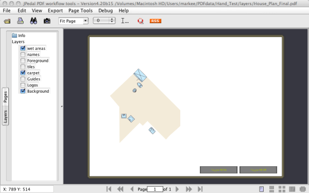Enable the Foreground layer checkbox
The width and height of the screenshot is (309, 193).
coord(23,60)
